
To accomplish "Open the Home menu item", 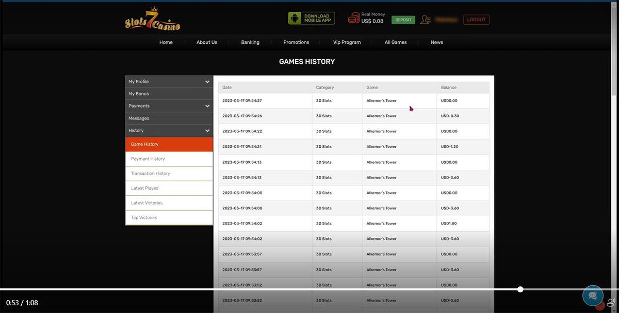I will (x=166, y=42).
